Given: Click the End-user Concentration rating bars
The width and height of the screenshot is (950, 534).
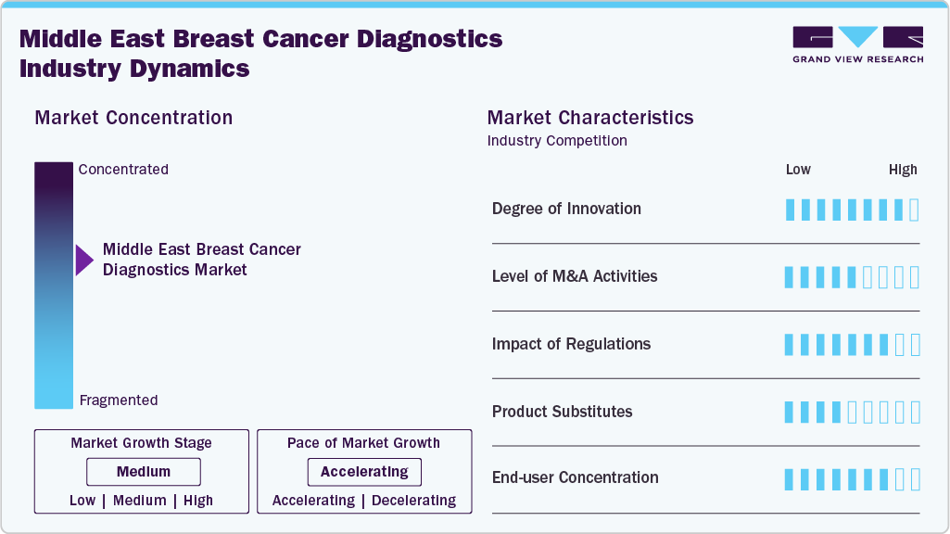Looking at the screenshot, I should pos(852,479).
